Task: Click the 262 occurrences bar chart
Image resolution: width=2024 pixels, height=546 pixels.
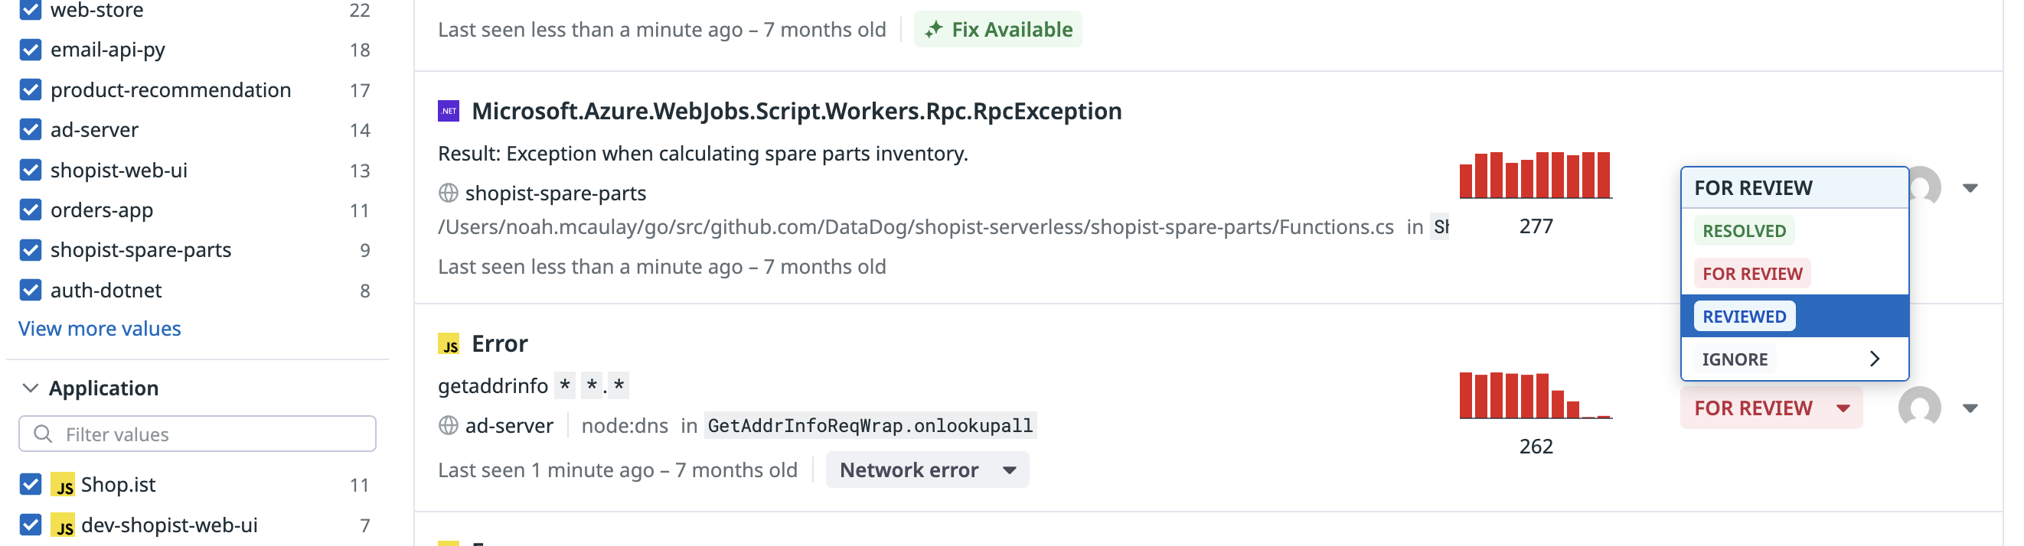Action: click(x=1536, y=395)
